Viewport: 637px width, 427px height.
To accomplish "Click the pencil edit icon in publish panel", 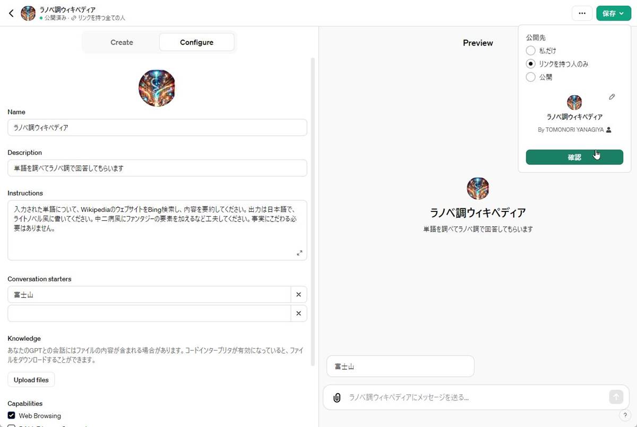I will point(612,97).
